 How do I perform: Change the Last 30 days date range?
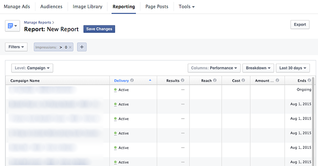[293, 68]
